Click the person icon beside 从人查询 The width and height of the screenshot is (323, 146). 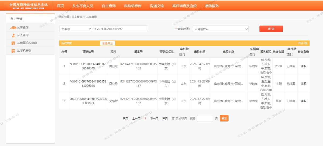[x=13, y=35]
